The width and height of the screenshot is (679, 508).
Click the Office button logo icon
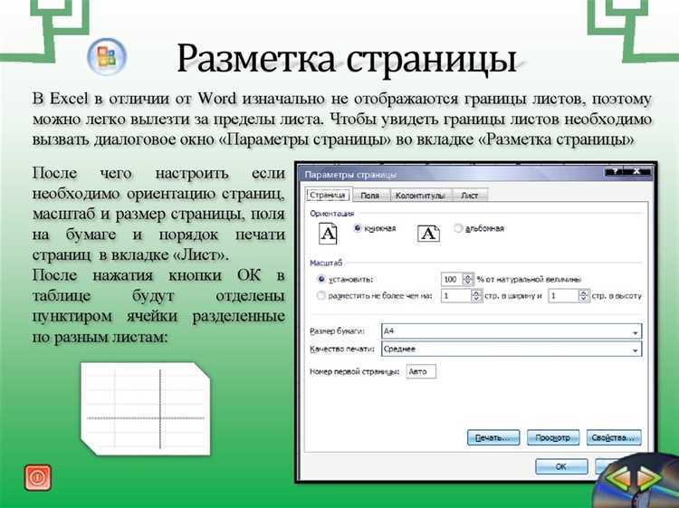click(x=106, y=56)
